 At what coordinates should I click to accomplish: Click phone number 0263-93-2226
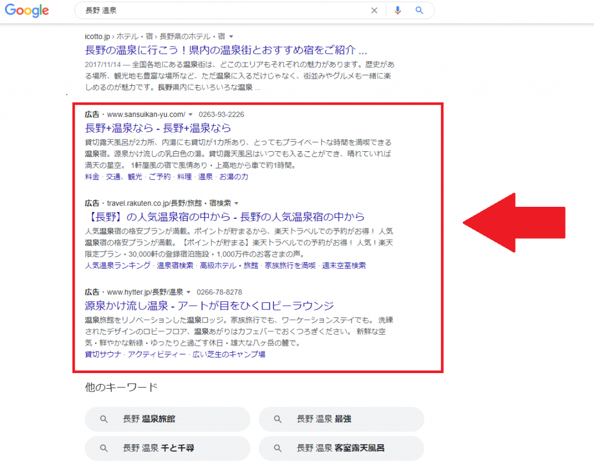[221, 115]
